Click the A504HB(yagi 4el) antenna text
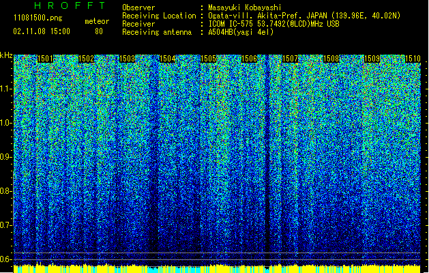Viewport: 429px width, 273px height. [x=241, y=32]
